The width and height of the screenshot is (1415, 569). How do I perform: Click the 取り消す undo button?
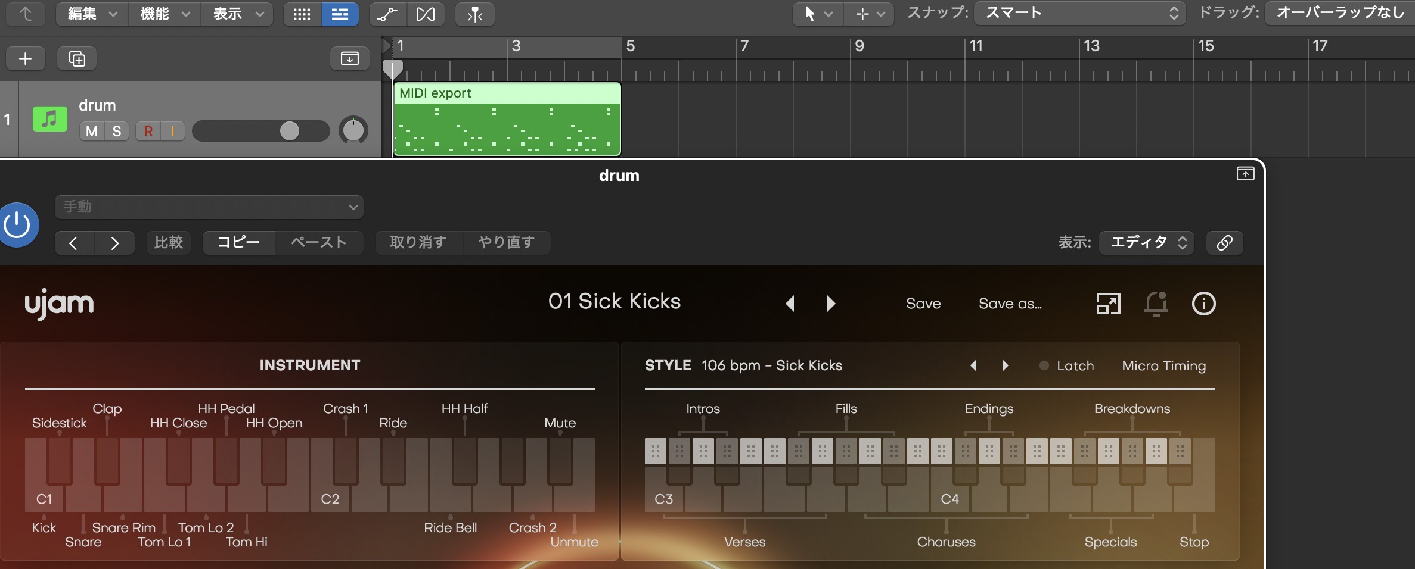pos(418,243)
